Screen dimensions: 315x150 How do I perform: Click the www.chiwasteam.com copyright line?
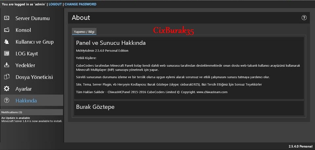pos(152,92)
